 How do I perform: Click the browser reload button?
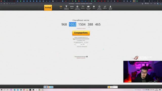pos(7,4)
